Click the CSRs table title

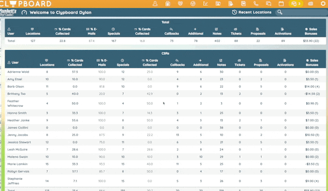click(165, 53)
